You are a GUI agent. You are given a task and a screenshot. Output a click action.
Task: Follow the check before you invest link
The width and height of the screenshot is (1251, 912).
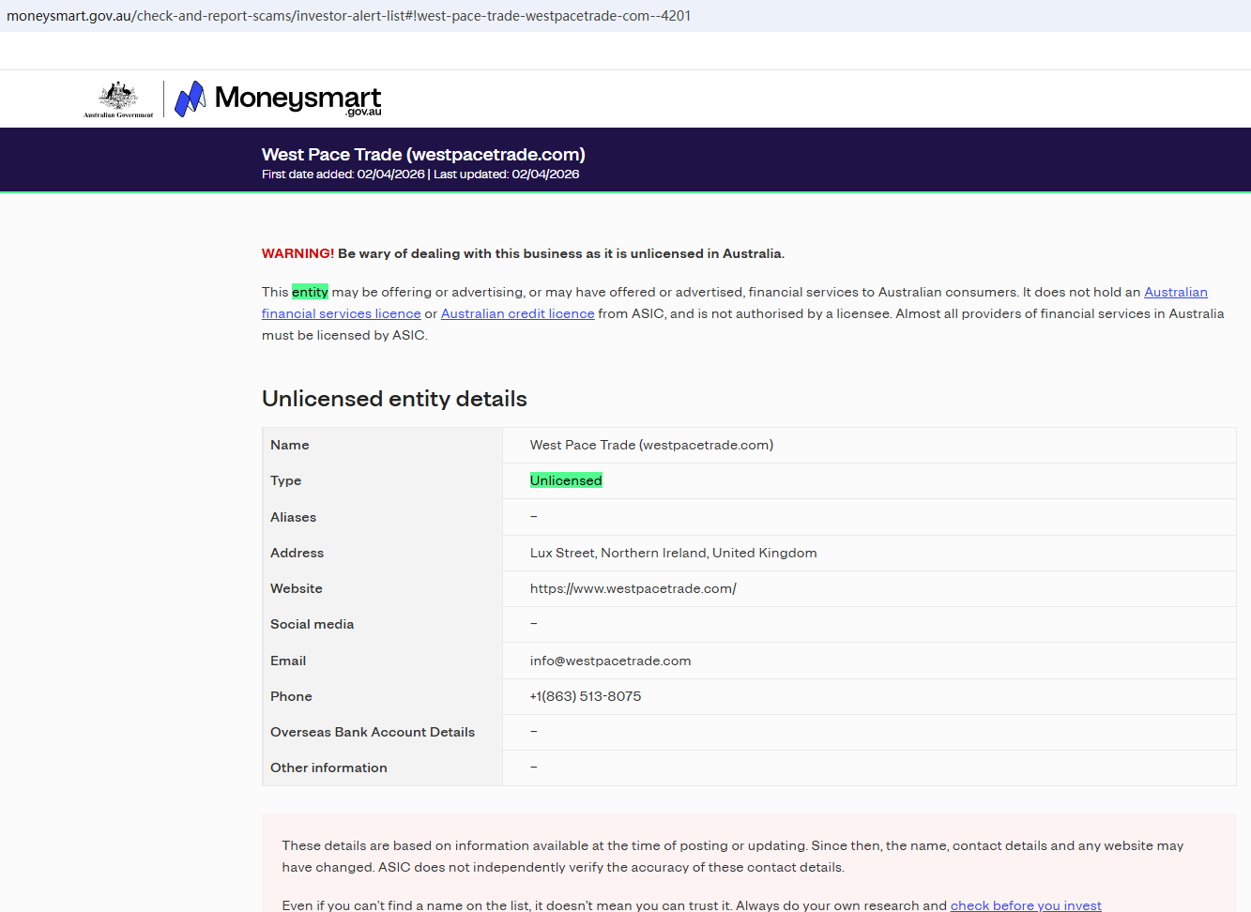tap(1026, 905)
